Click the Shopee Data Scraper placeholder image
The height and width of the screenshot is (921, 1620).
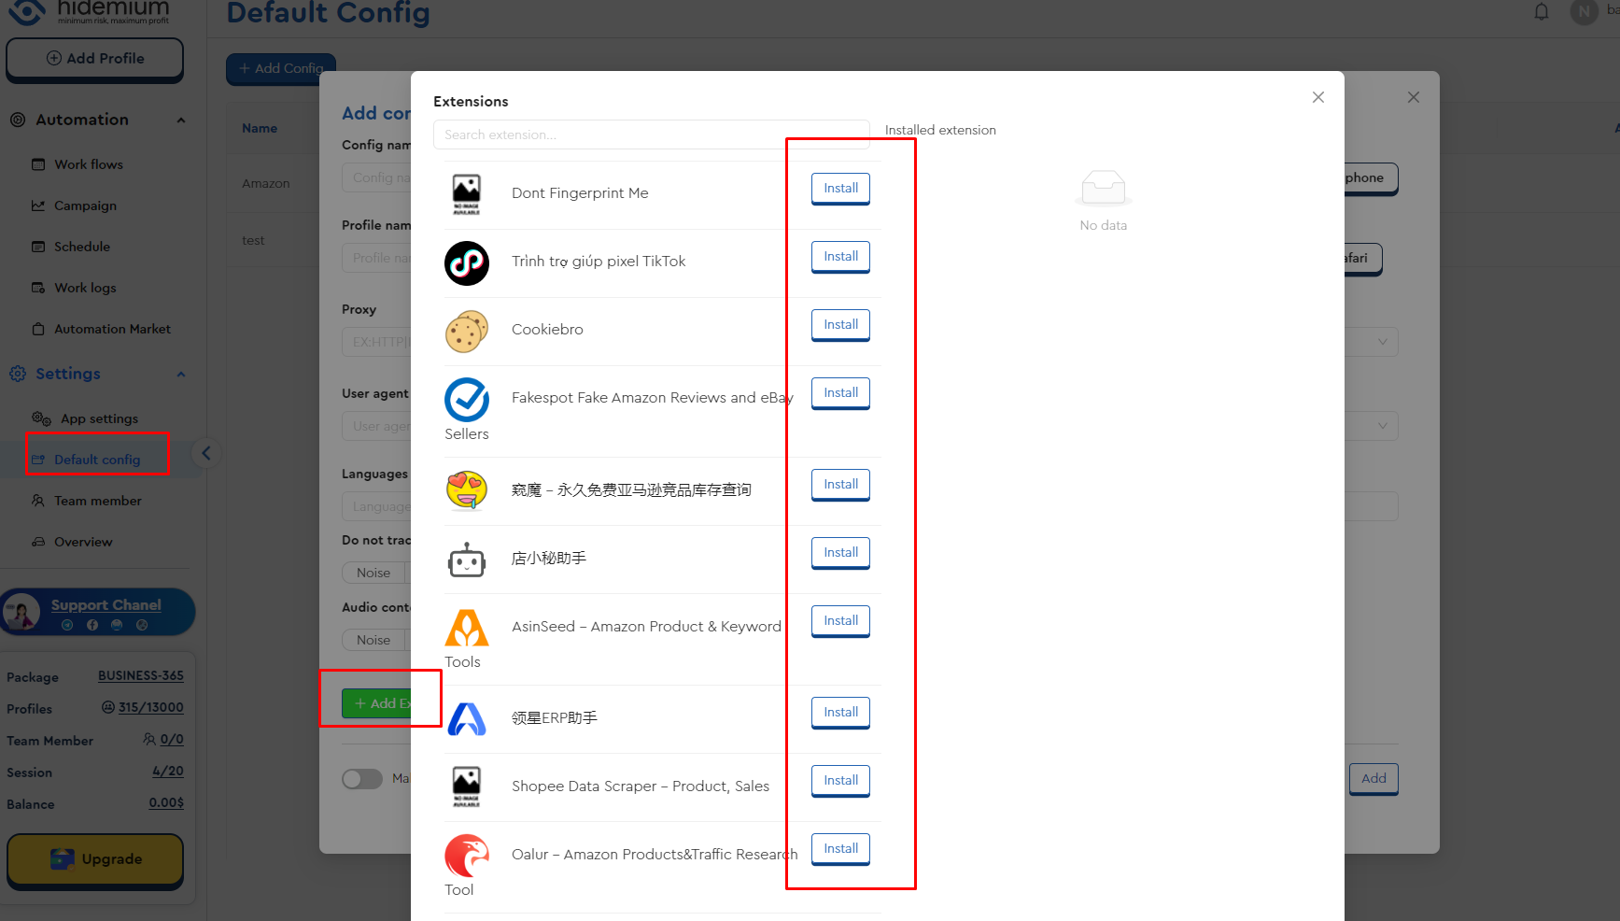467,787
